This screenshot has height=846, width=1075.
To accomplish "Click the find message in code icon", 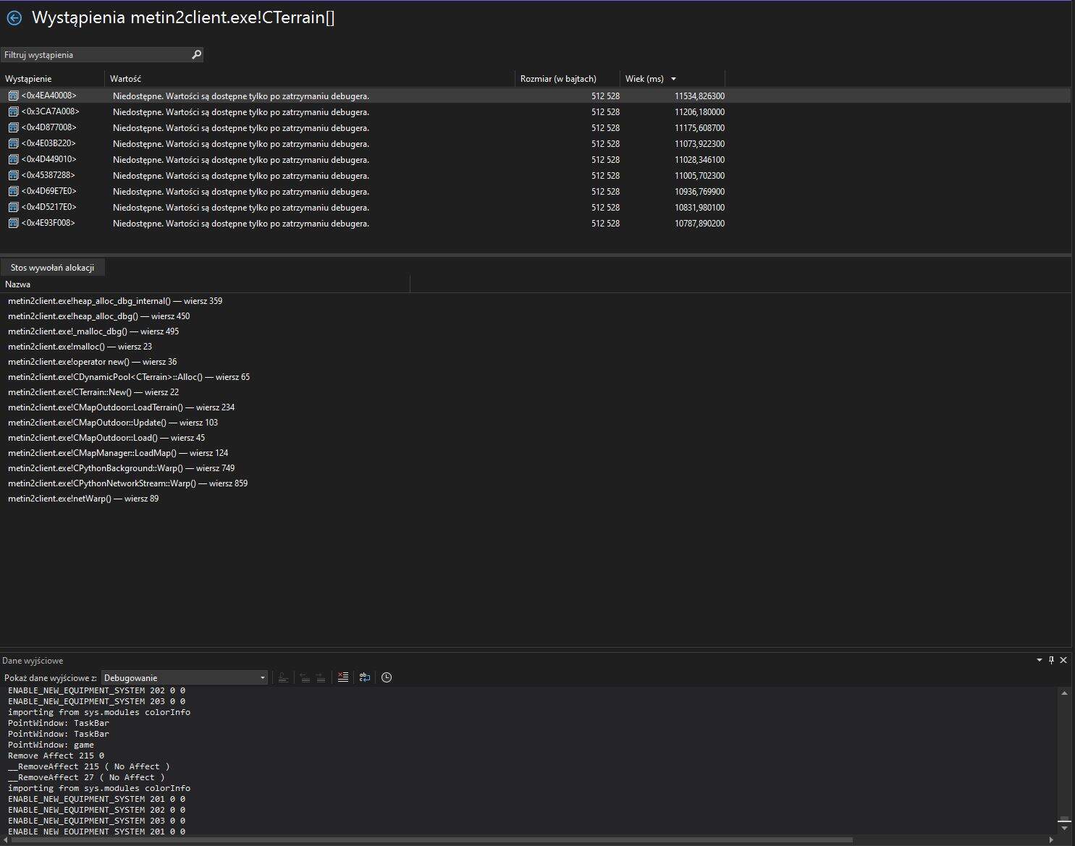I will [283, 677].
